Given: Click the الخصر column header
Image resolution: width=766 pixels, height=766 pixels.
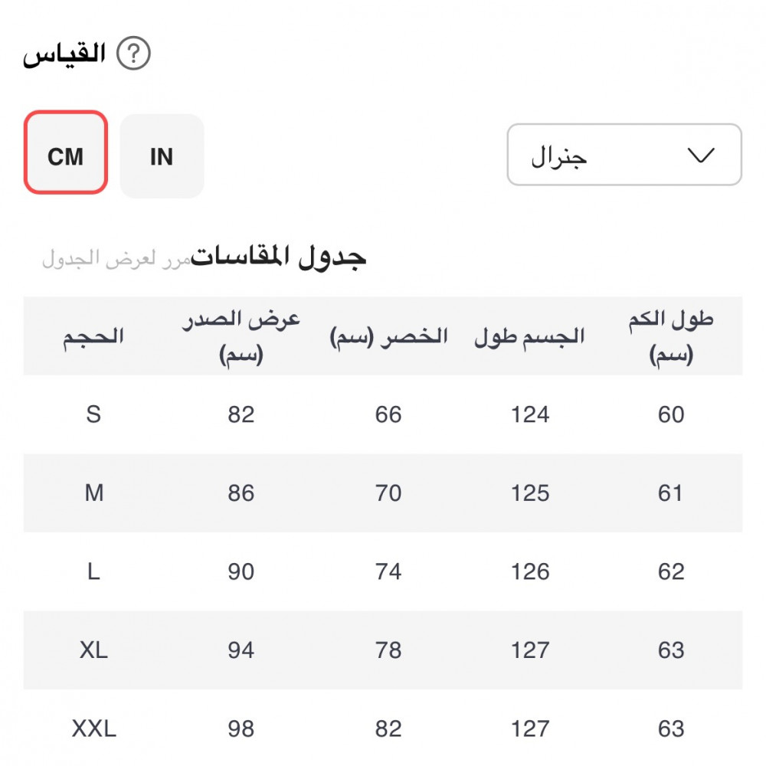Looking at the screenshot, I should coord(388,337).
